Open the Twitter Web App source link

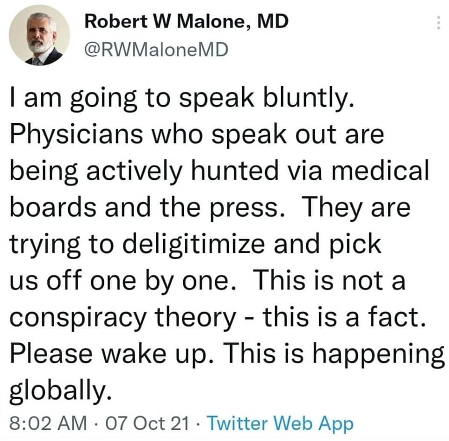tap(280, 424)
